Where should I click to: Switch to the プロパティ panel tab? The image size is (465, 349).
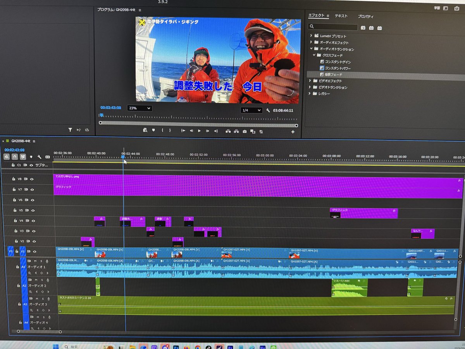pos(365,16)
